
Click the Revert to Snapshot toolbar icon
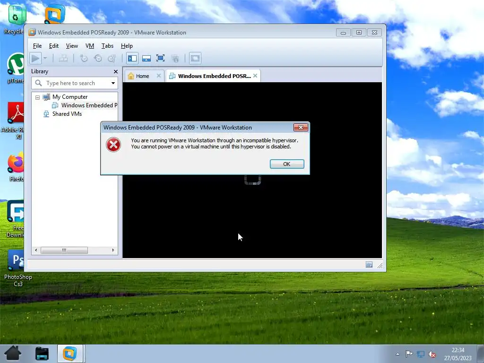(x=98, y=58)
